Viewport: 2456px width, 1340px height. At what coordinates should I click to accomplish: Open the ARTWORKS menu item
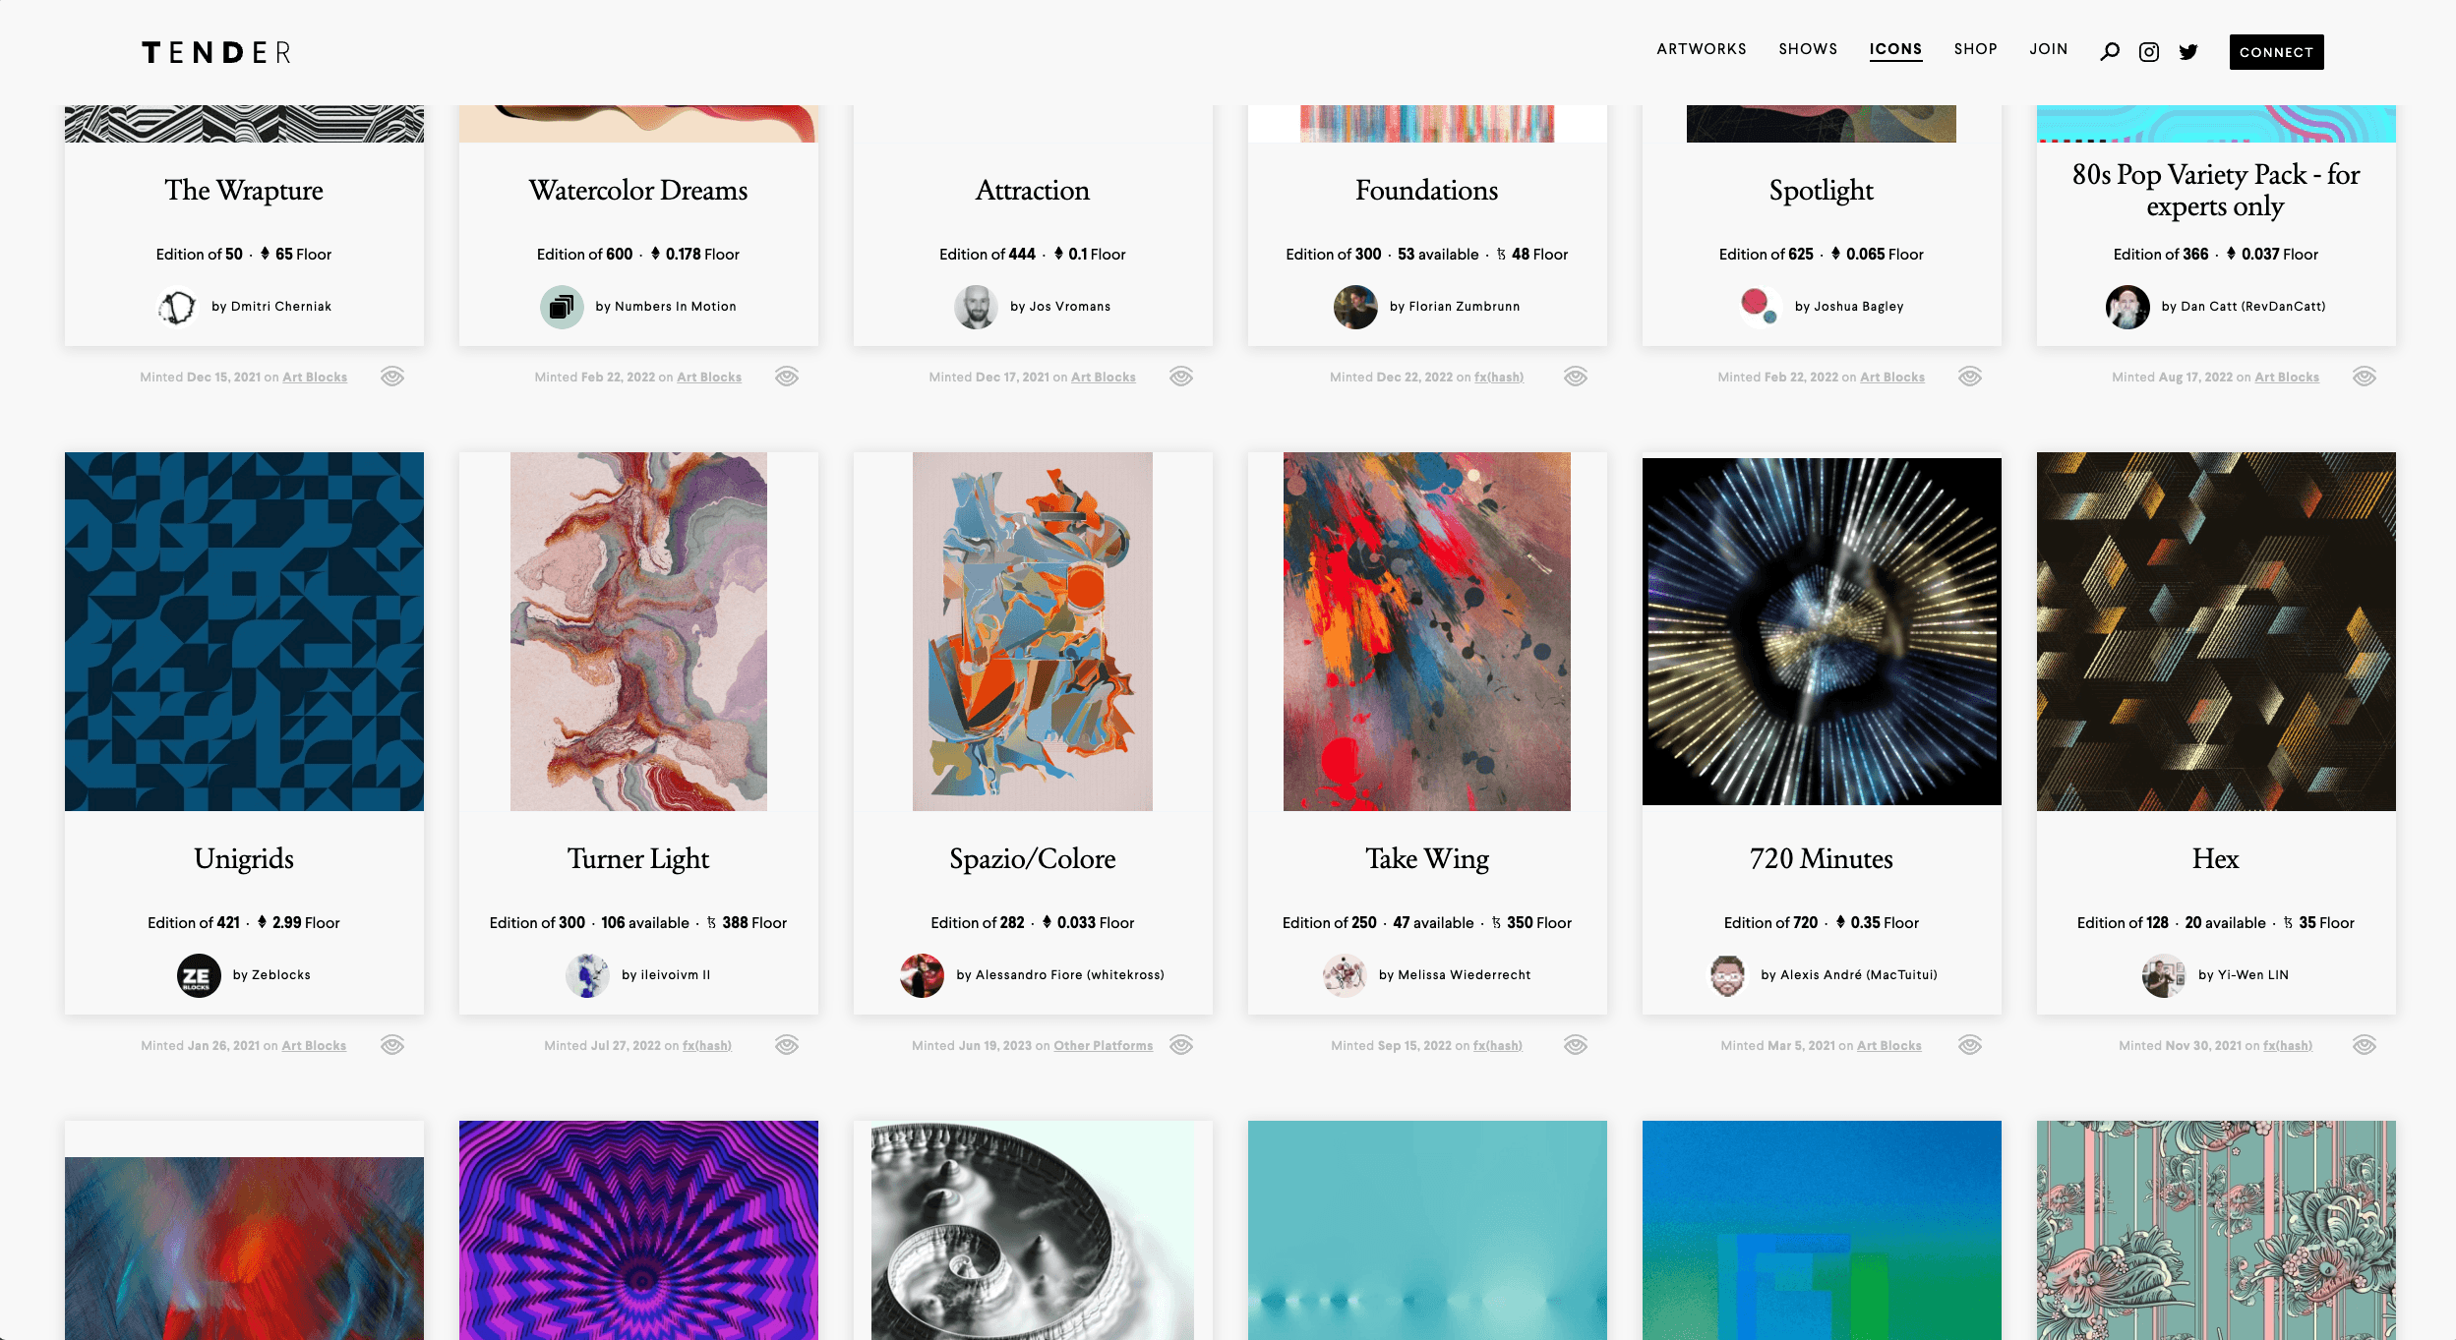click(x=1702, y=49)
